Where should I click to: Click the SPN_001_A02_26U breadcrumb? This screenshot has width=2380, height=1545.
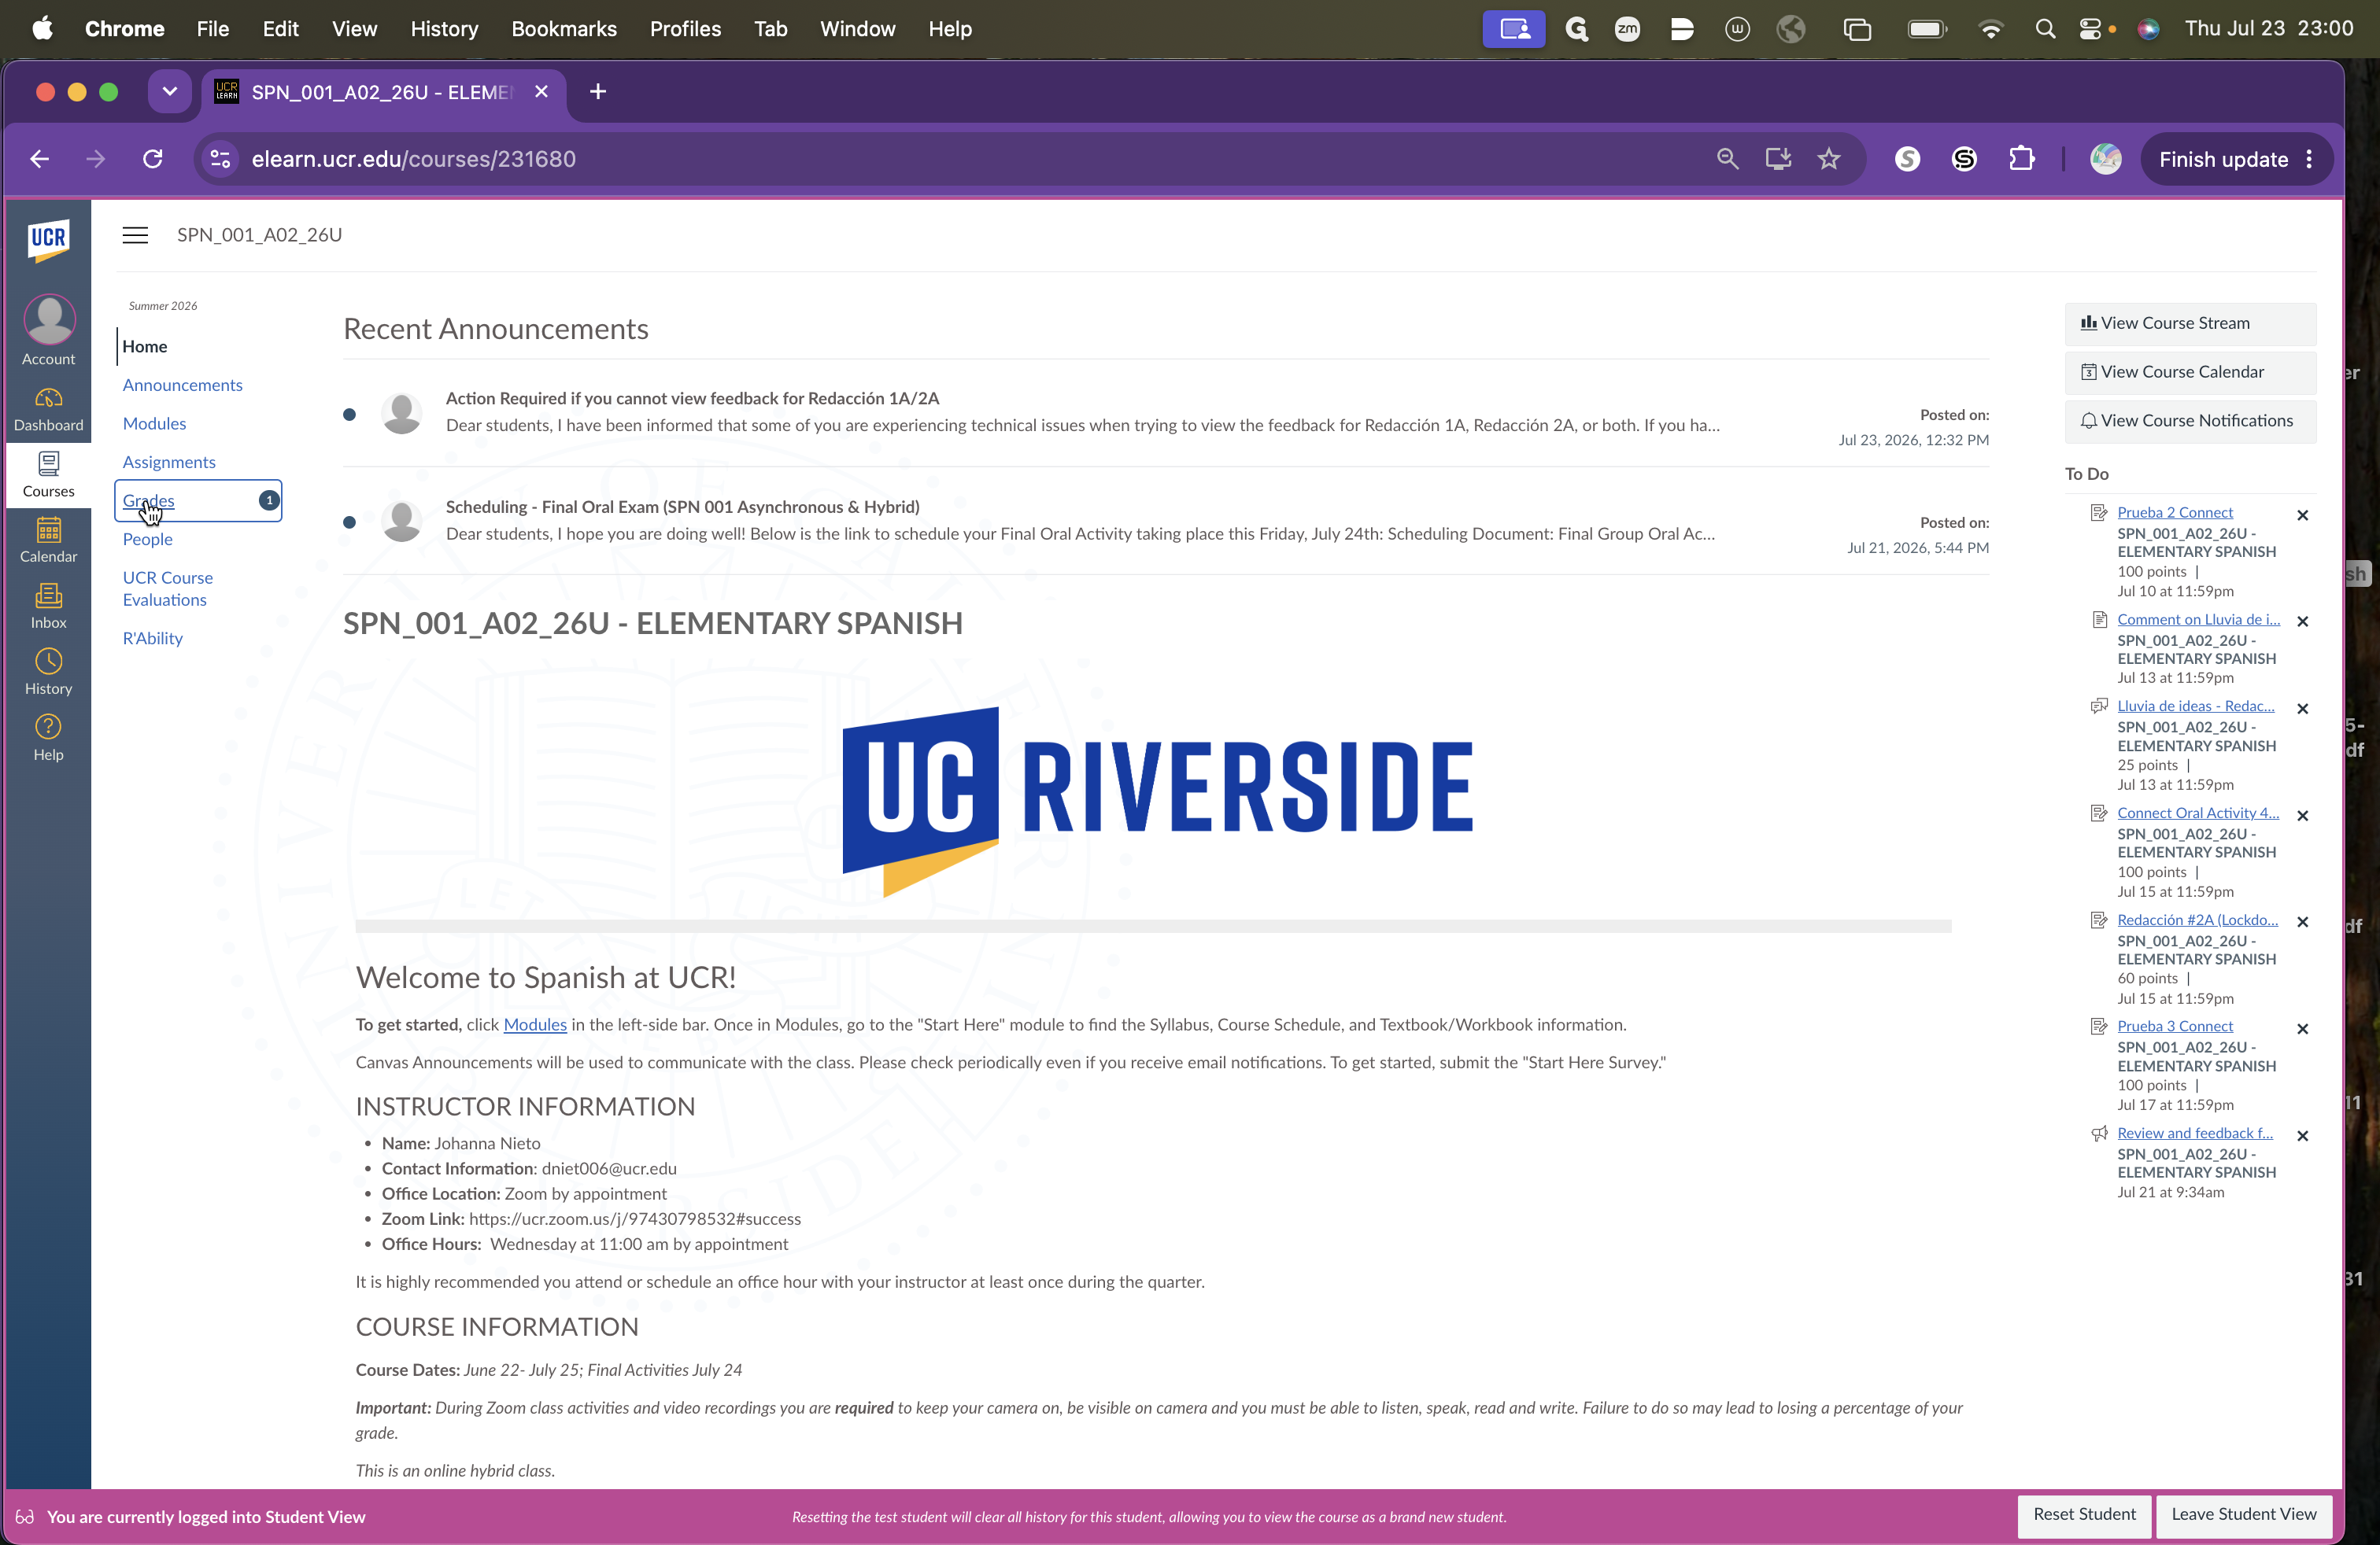(260, 235)
